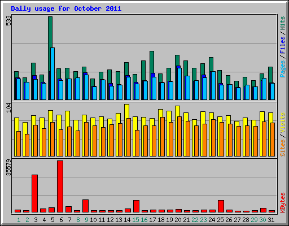The height and width of the screenshot is (226, 289).
Task: Click day 21 on the x-axis
Action: [x=186, y=220]
